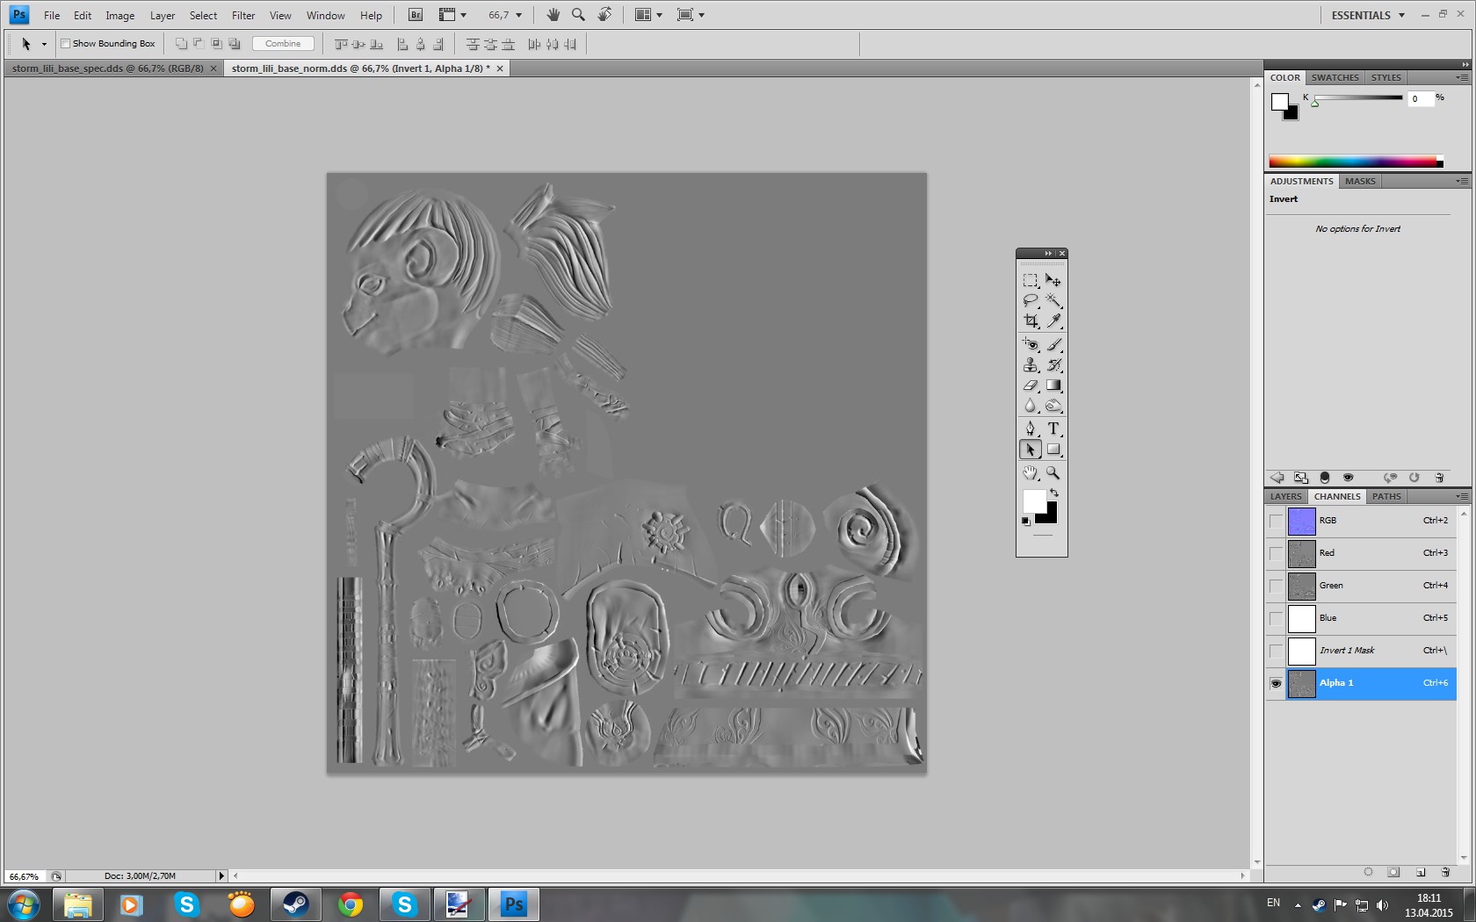This screenshot has height=922, width=1476.
Task: Select the Red Eye tool
Action: coord(1031,344)
